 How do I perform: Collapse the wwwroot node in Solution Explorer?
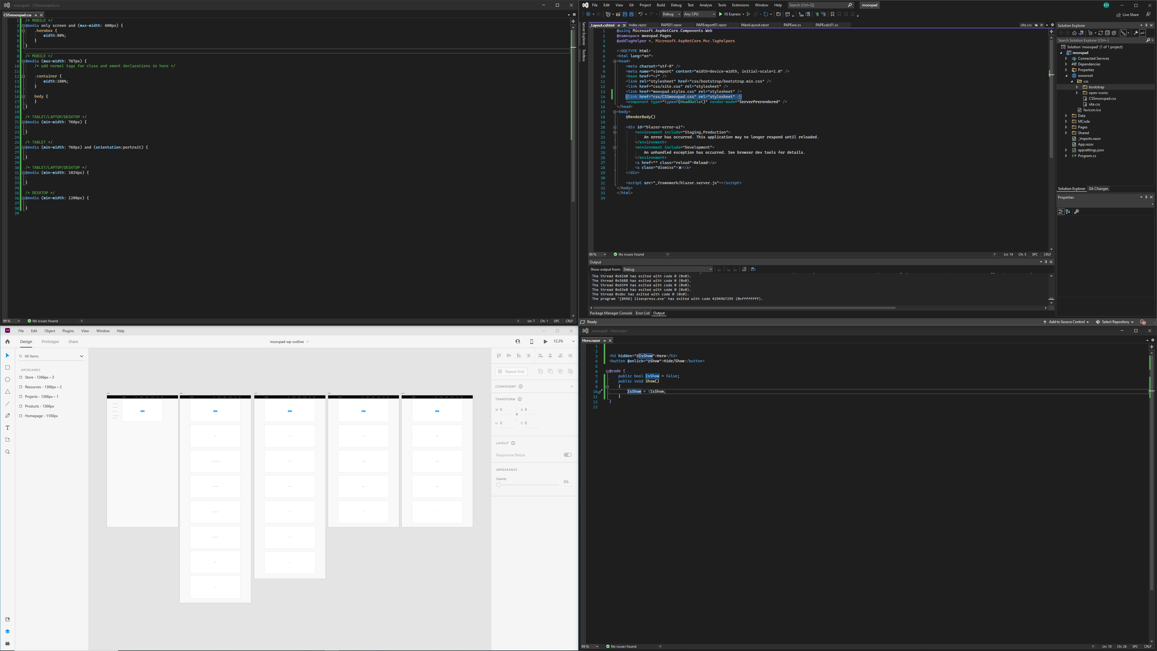click(1066, 75)
